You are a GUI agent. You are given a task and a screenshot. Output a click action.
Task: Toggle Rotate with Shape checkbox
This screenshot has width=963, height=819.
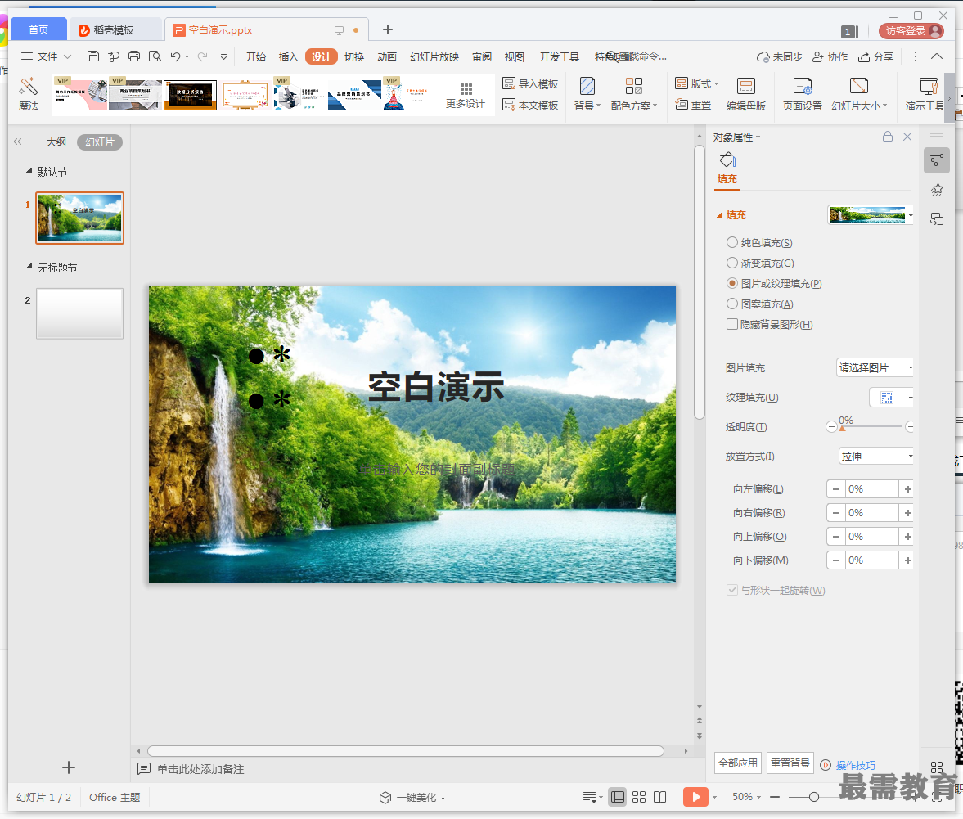point(732,590)
